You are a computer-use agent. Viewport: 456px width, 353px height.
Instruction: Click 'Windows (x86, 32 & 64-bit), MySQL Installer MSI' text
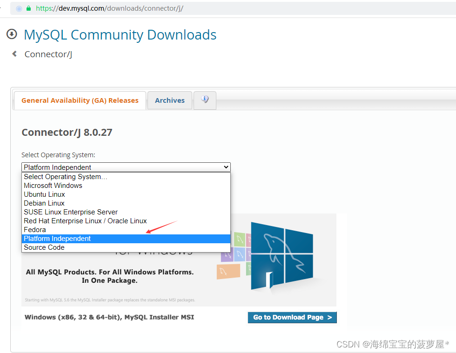[x=109, y=317]
